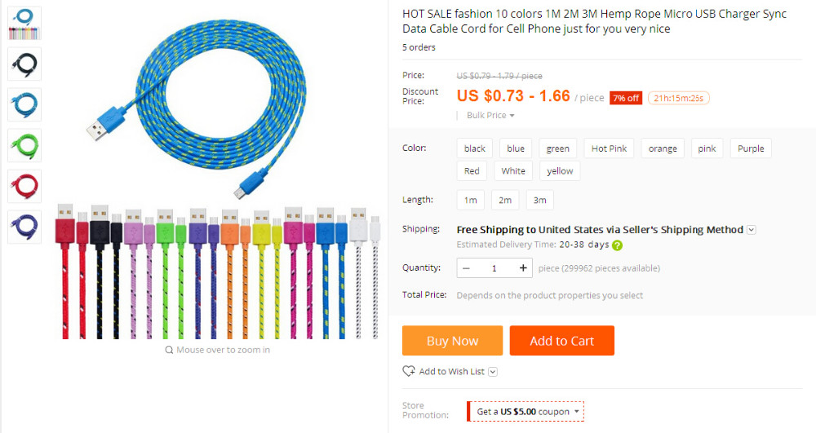
Task: Expand the Add to Wish List dropdown arrow
Action: click(x=493, y=372)
